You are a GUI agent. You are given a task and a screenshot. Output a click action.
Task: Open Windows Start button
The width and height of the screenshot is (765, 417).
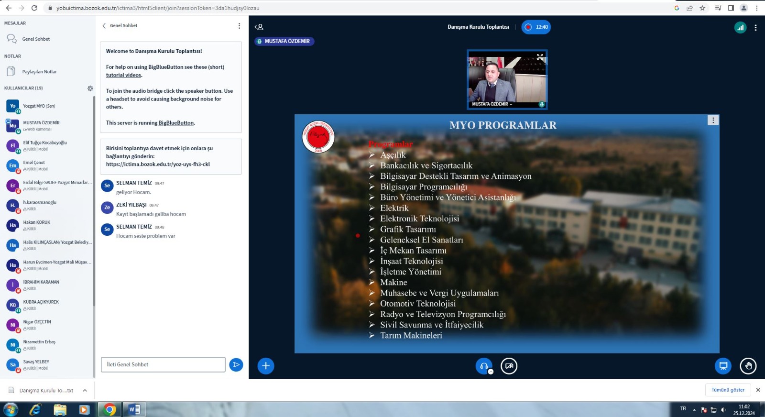tap(11, 409)
